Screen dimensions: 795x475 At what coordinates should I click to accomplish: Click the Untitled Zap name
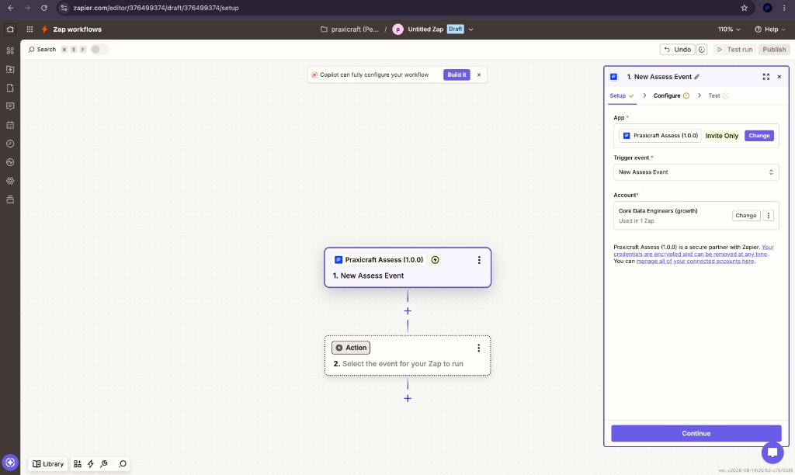(x=425, y=29)
